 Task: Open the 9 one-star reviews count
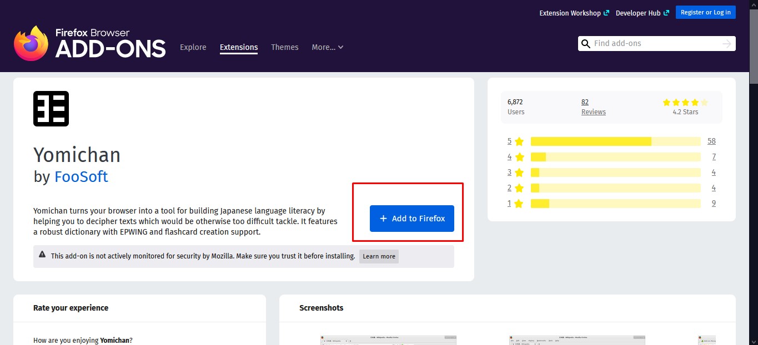pos(714,204)
